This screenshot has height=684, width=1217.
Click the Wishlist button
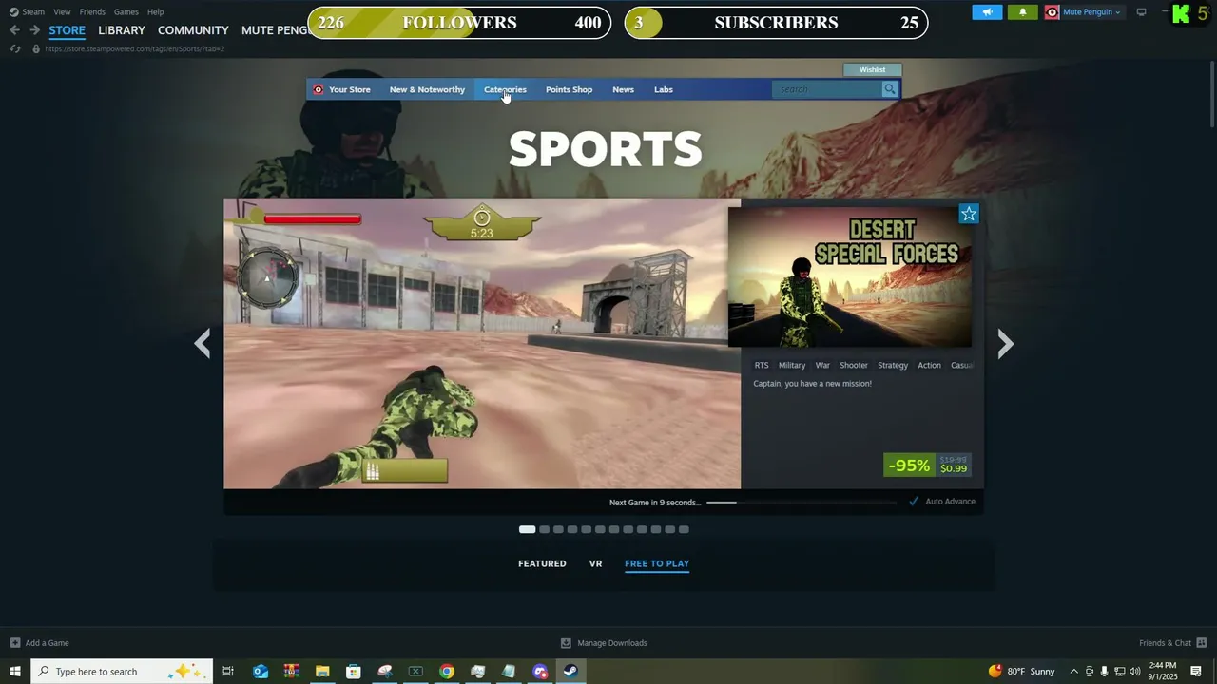point(872,69)
